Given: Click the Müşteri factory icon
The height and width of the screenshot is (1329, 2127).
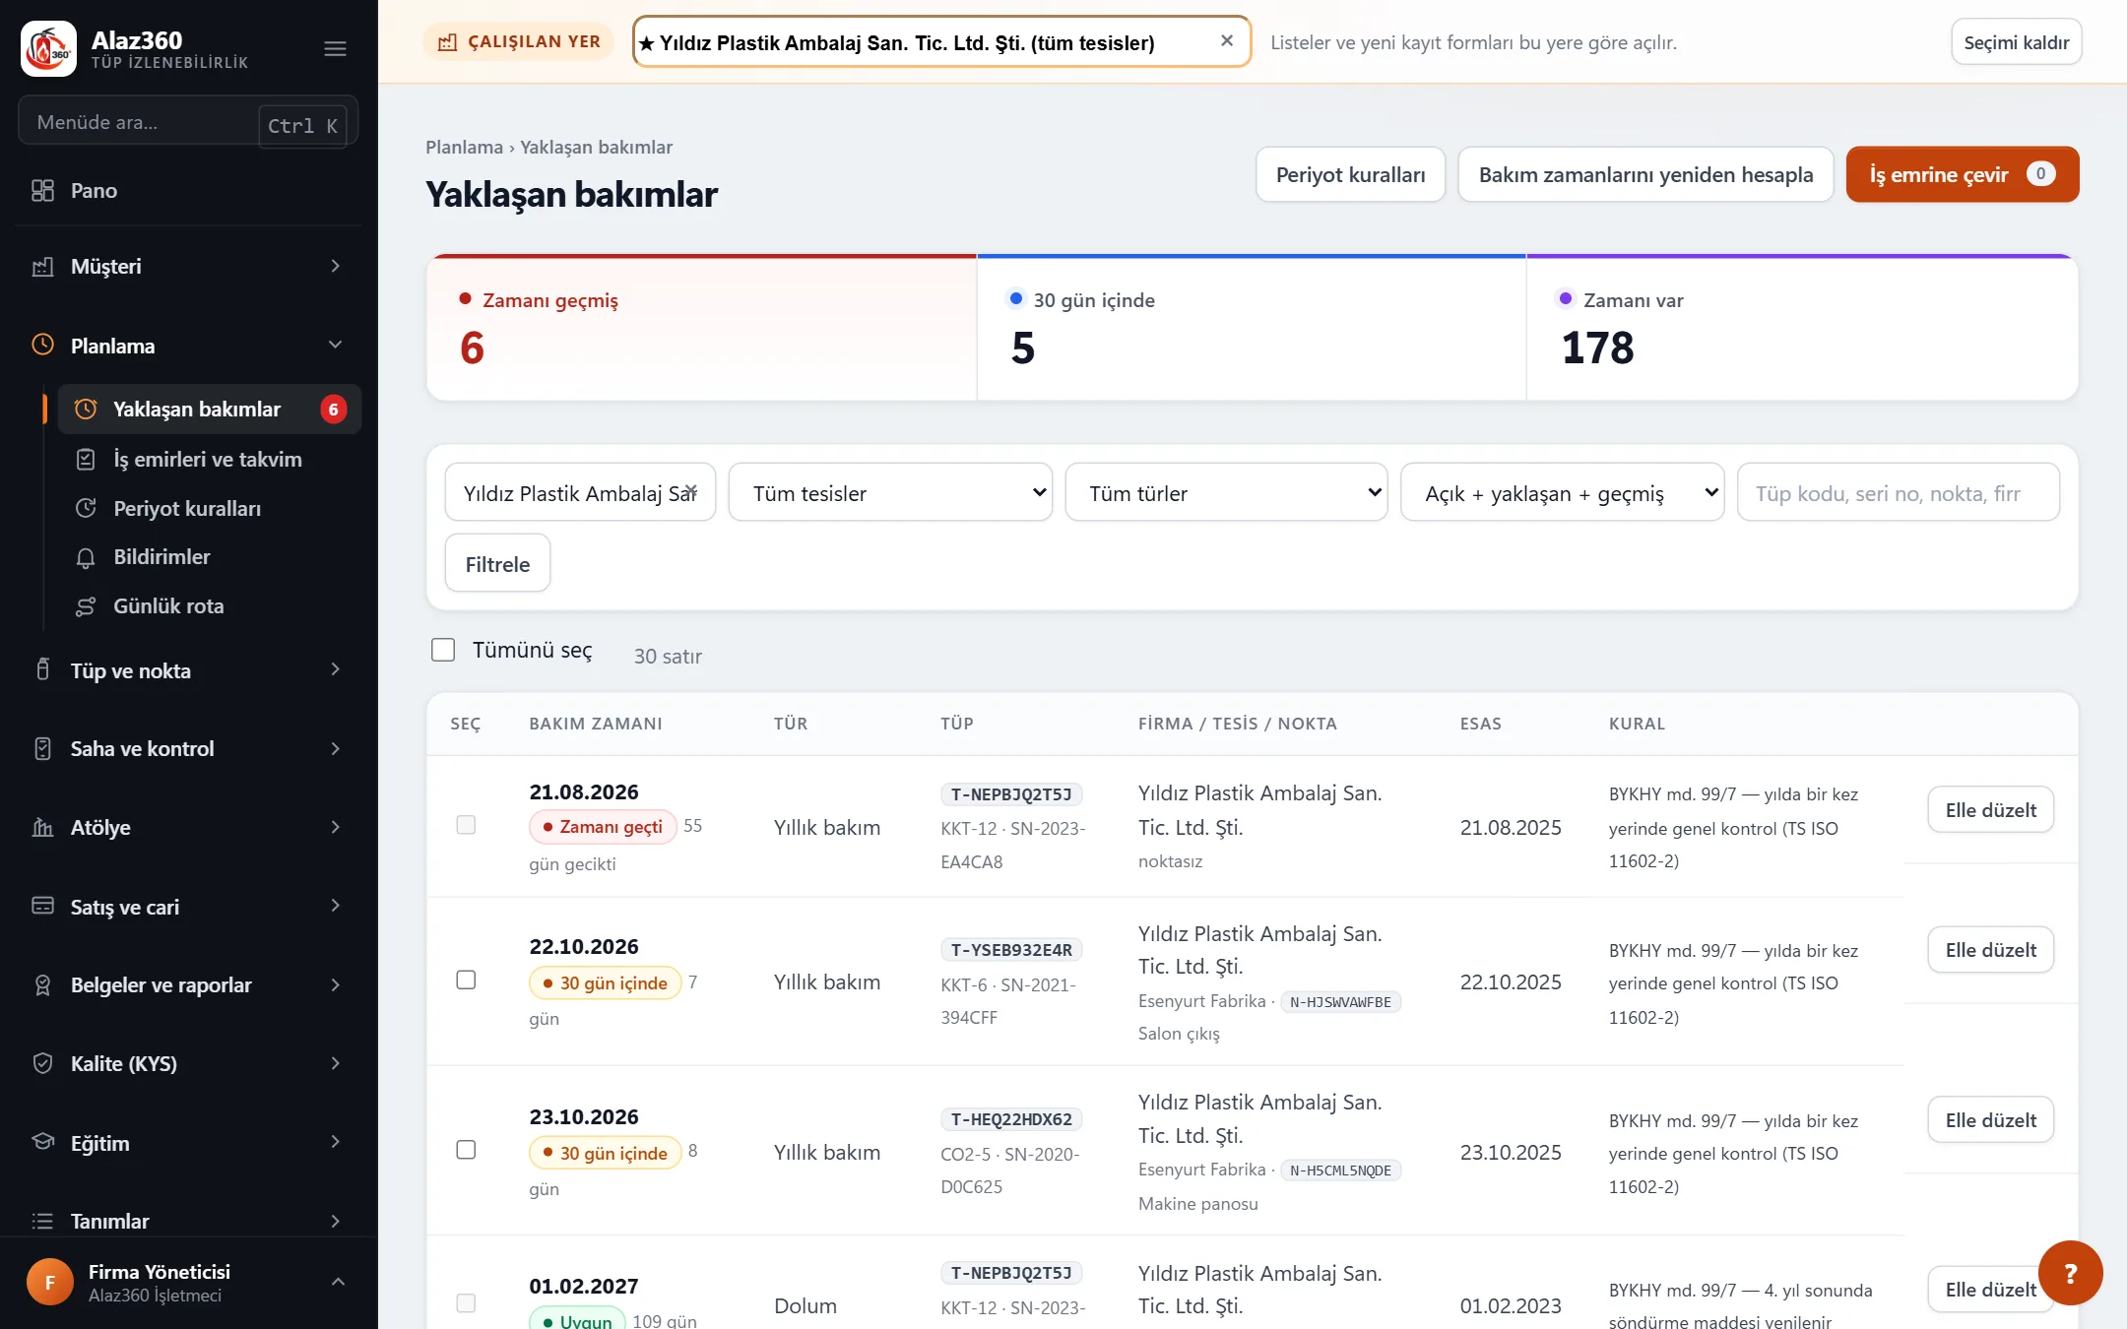Looking at the screenshot, I should pyautogui.click(x=42, y=266).
